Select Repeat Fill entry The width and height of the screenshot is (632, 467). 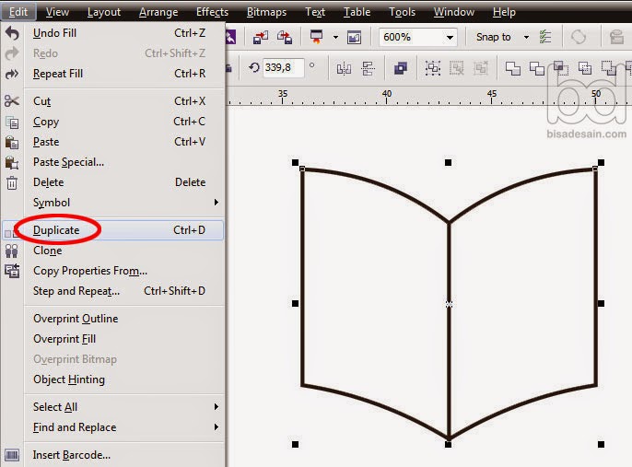coord(112,74)
